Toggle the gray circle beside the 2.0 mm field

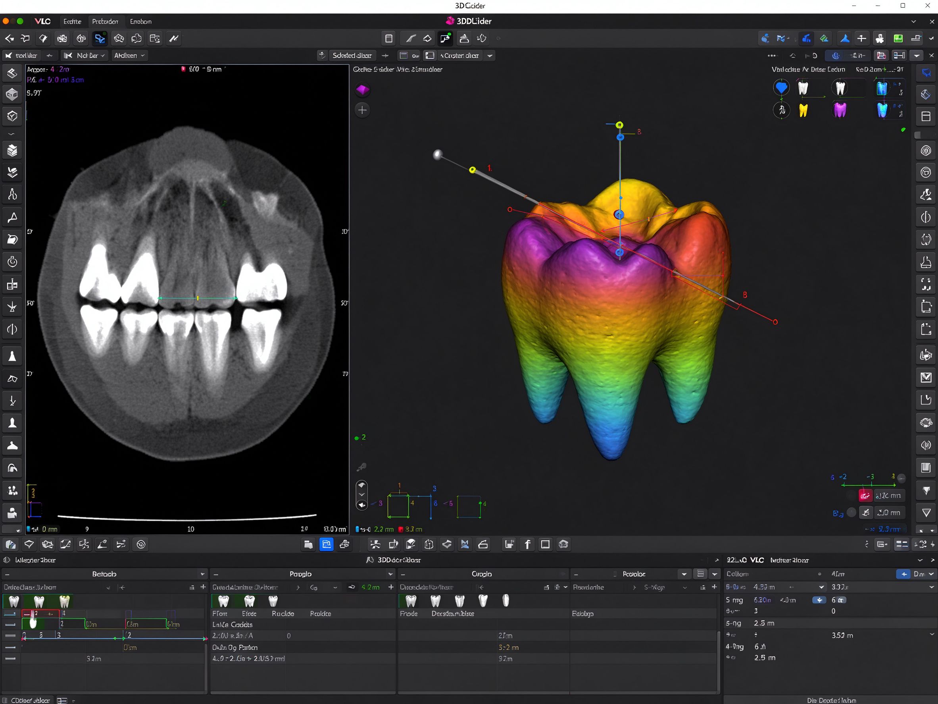click(x=851, y=513)
